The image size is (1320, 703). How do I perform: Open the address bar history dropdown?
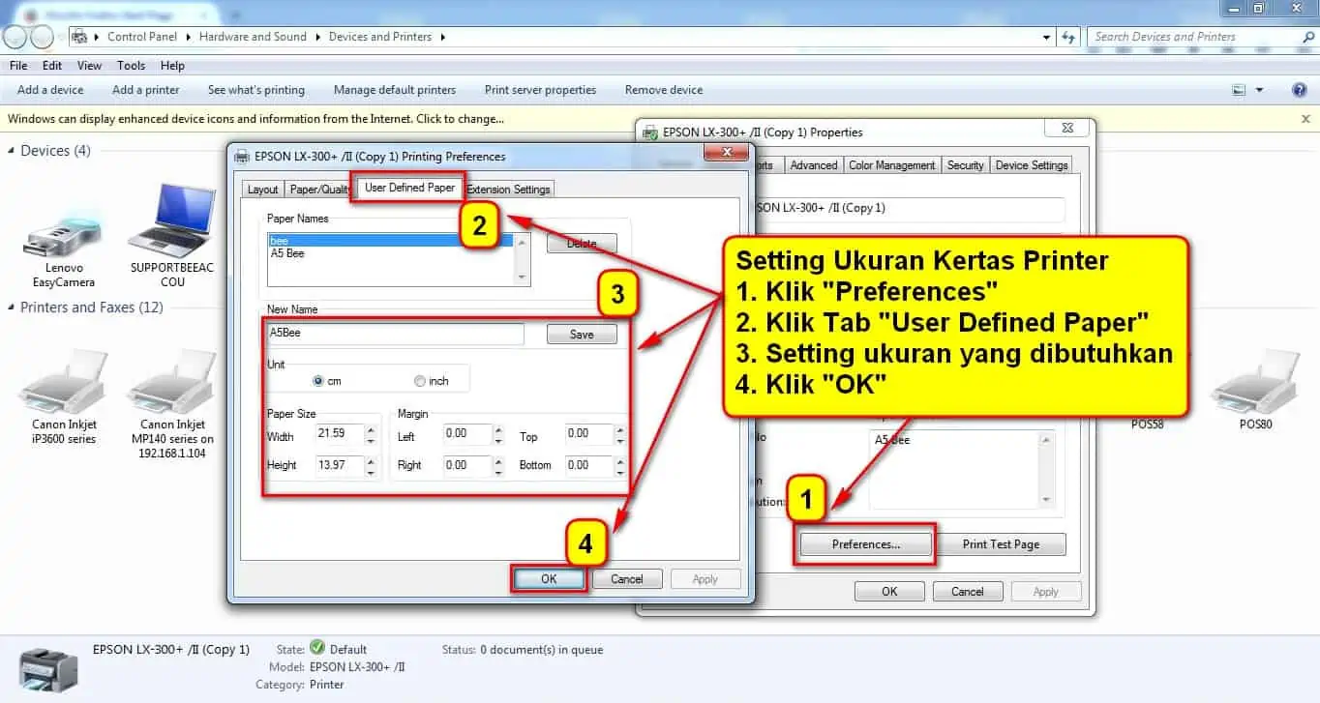[x=1047, y=37]
